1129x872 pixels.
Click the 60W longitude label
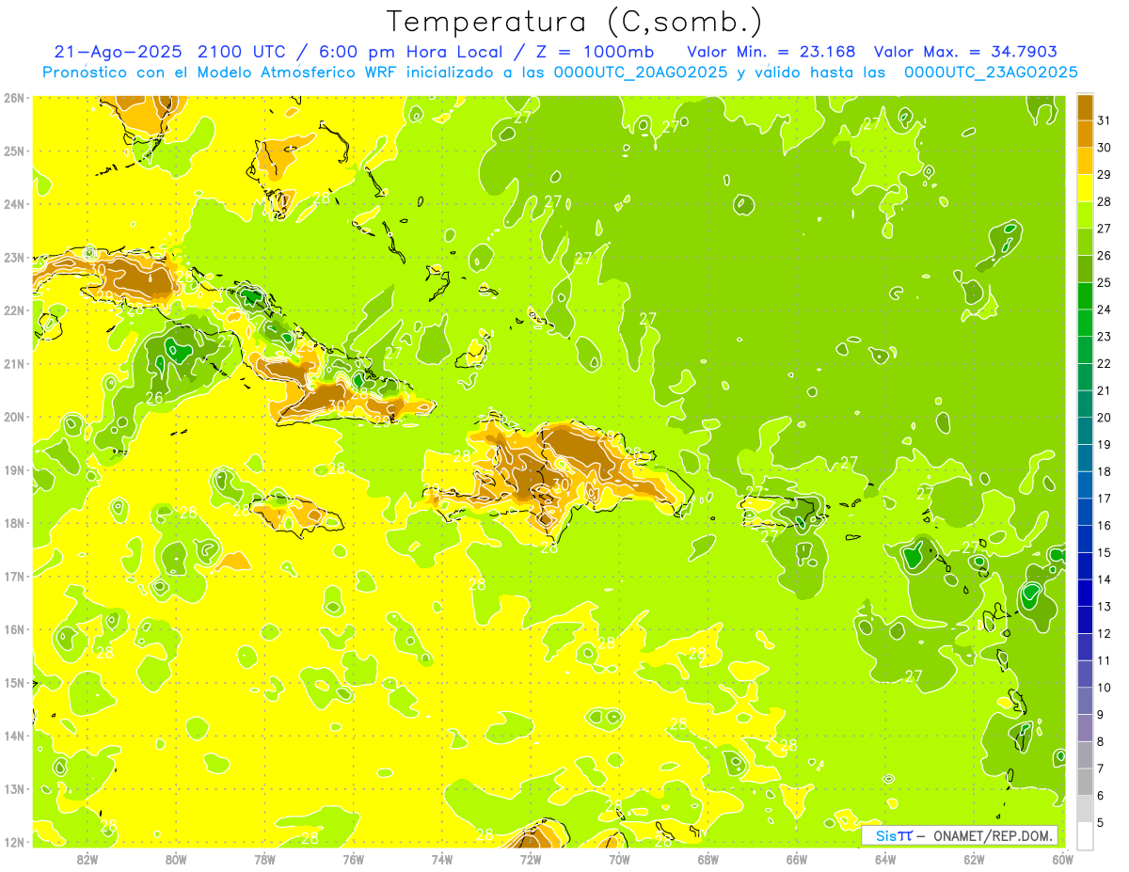pyautogui.click(x=1063, y=859)
